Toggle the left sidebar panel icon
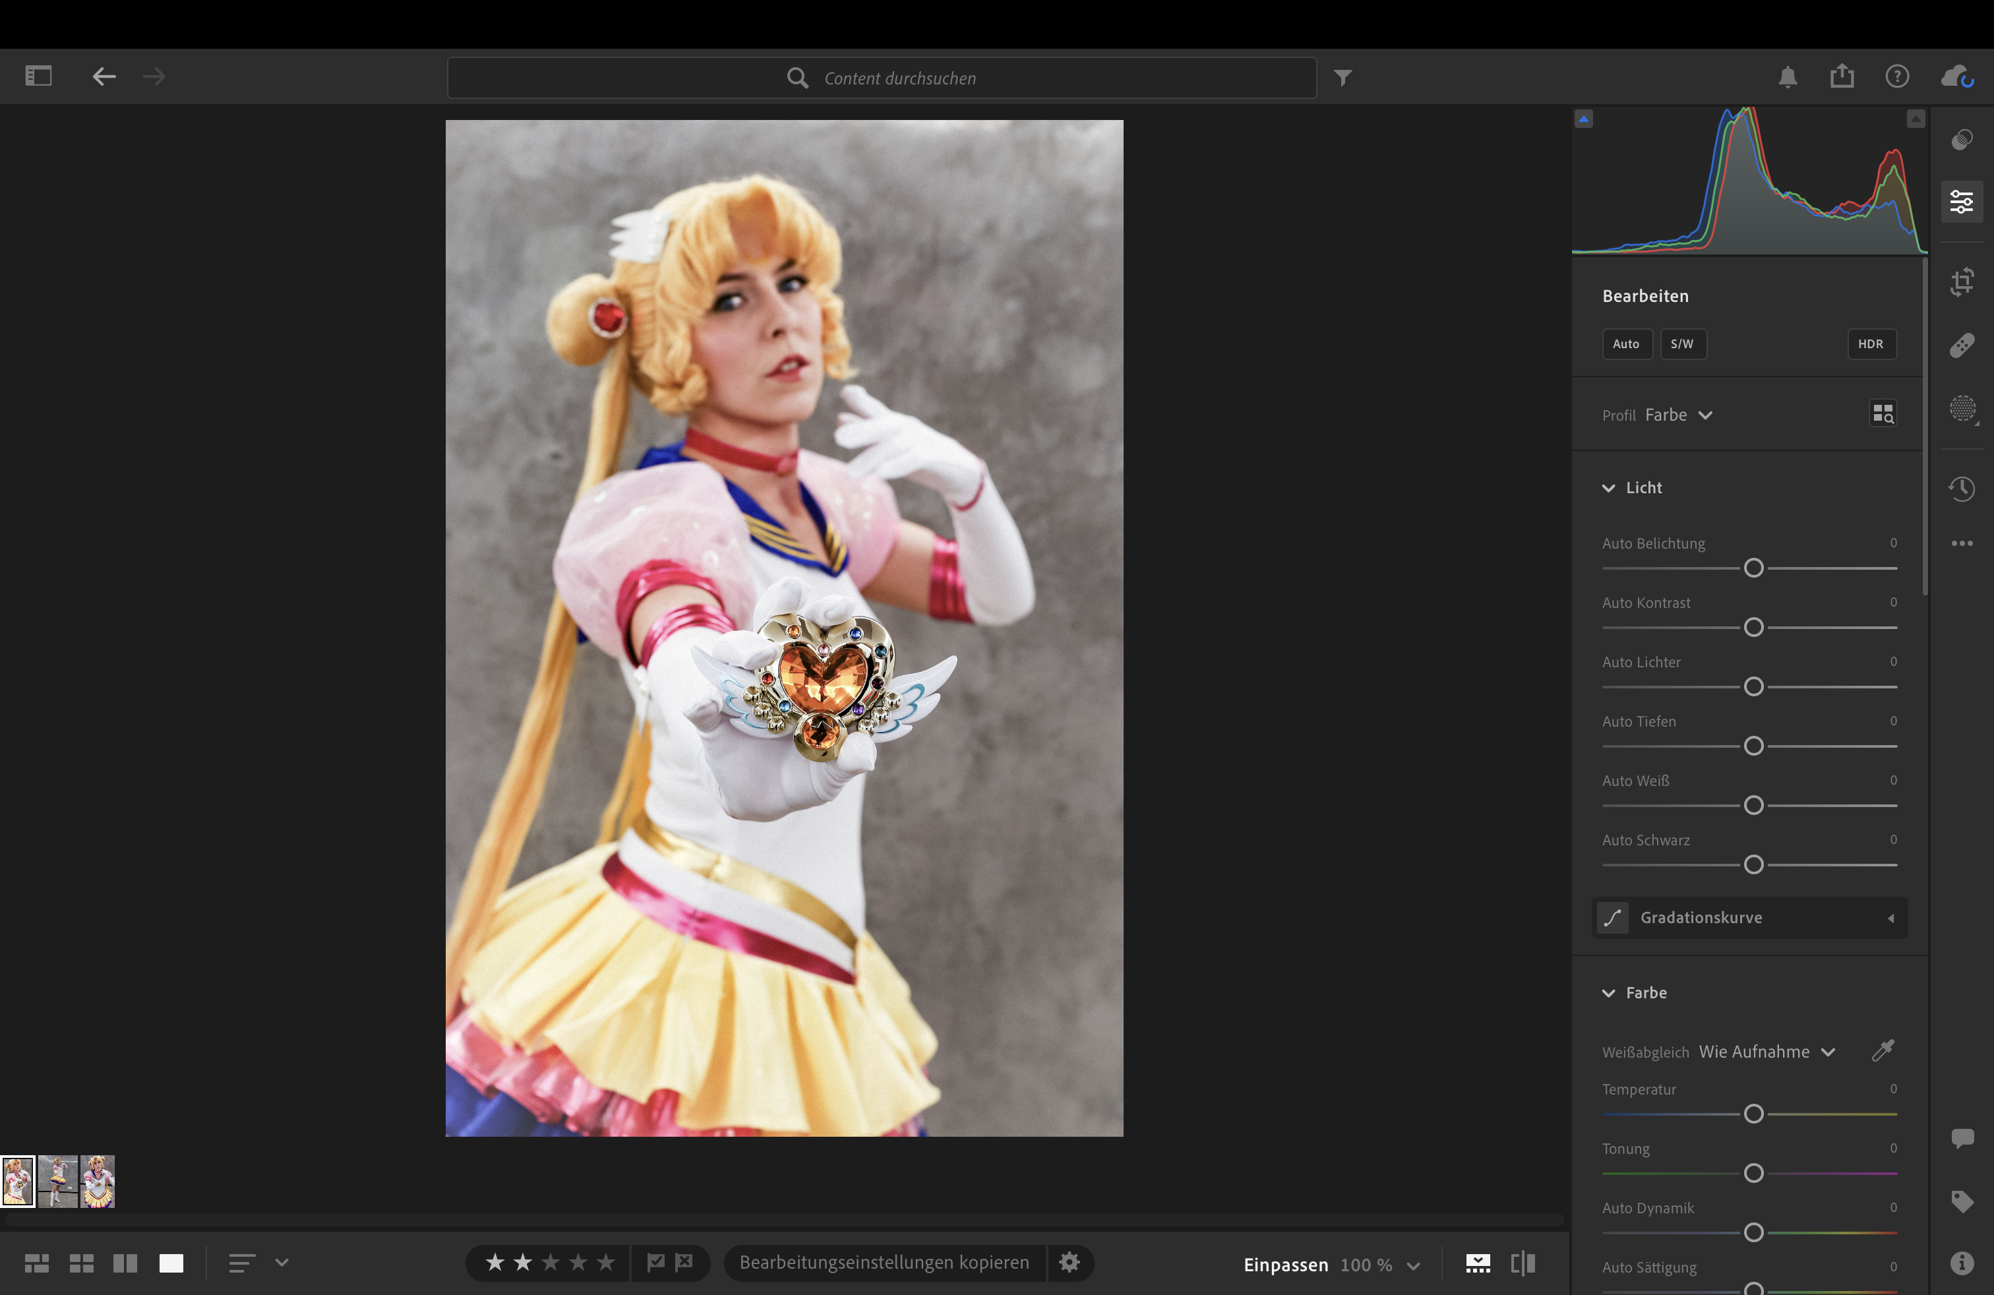The height and width of the screenshot is (1295, 1994). click(x=38, y=76)
